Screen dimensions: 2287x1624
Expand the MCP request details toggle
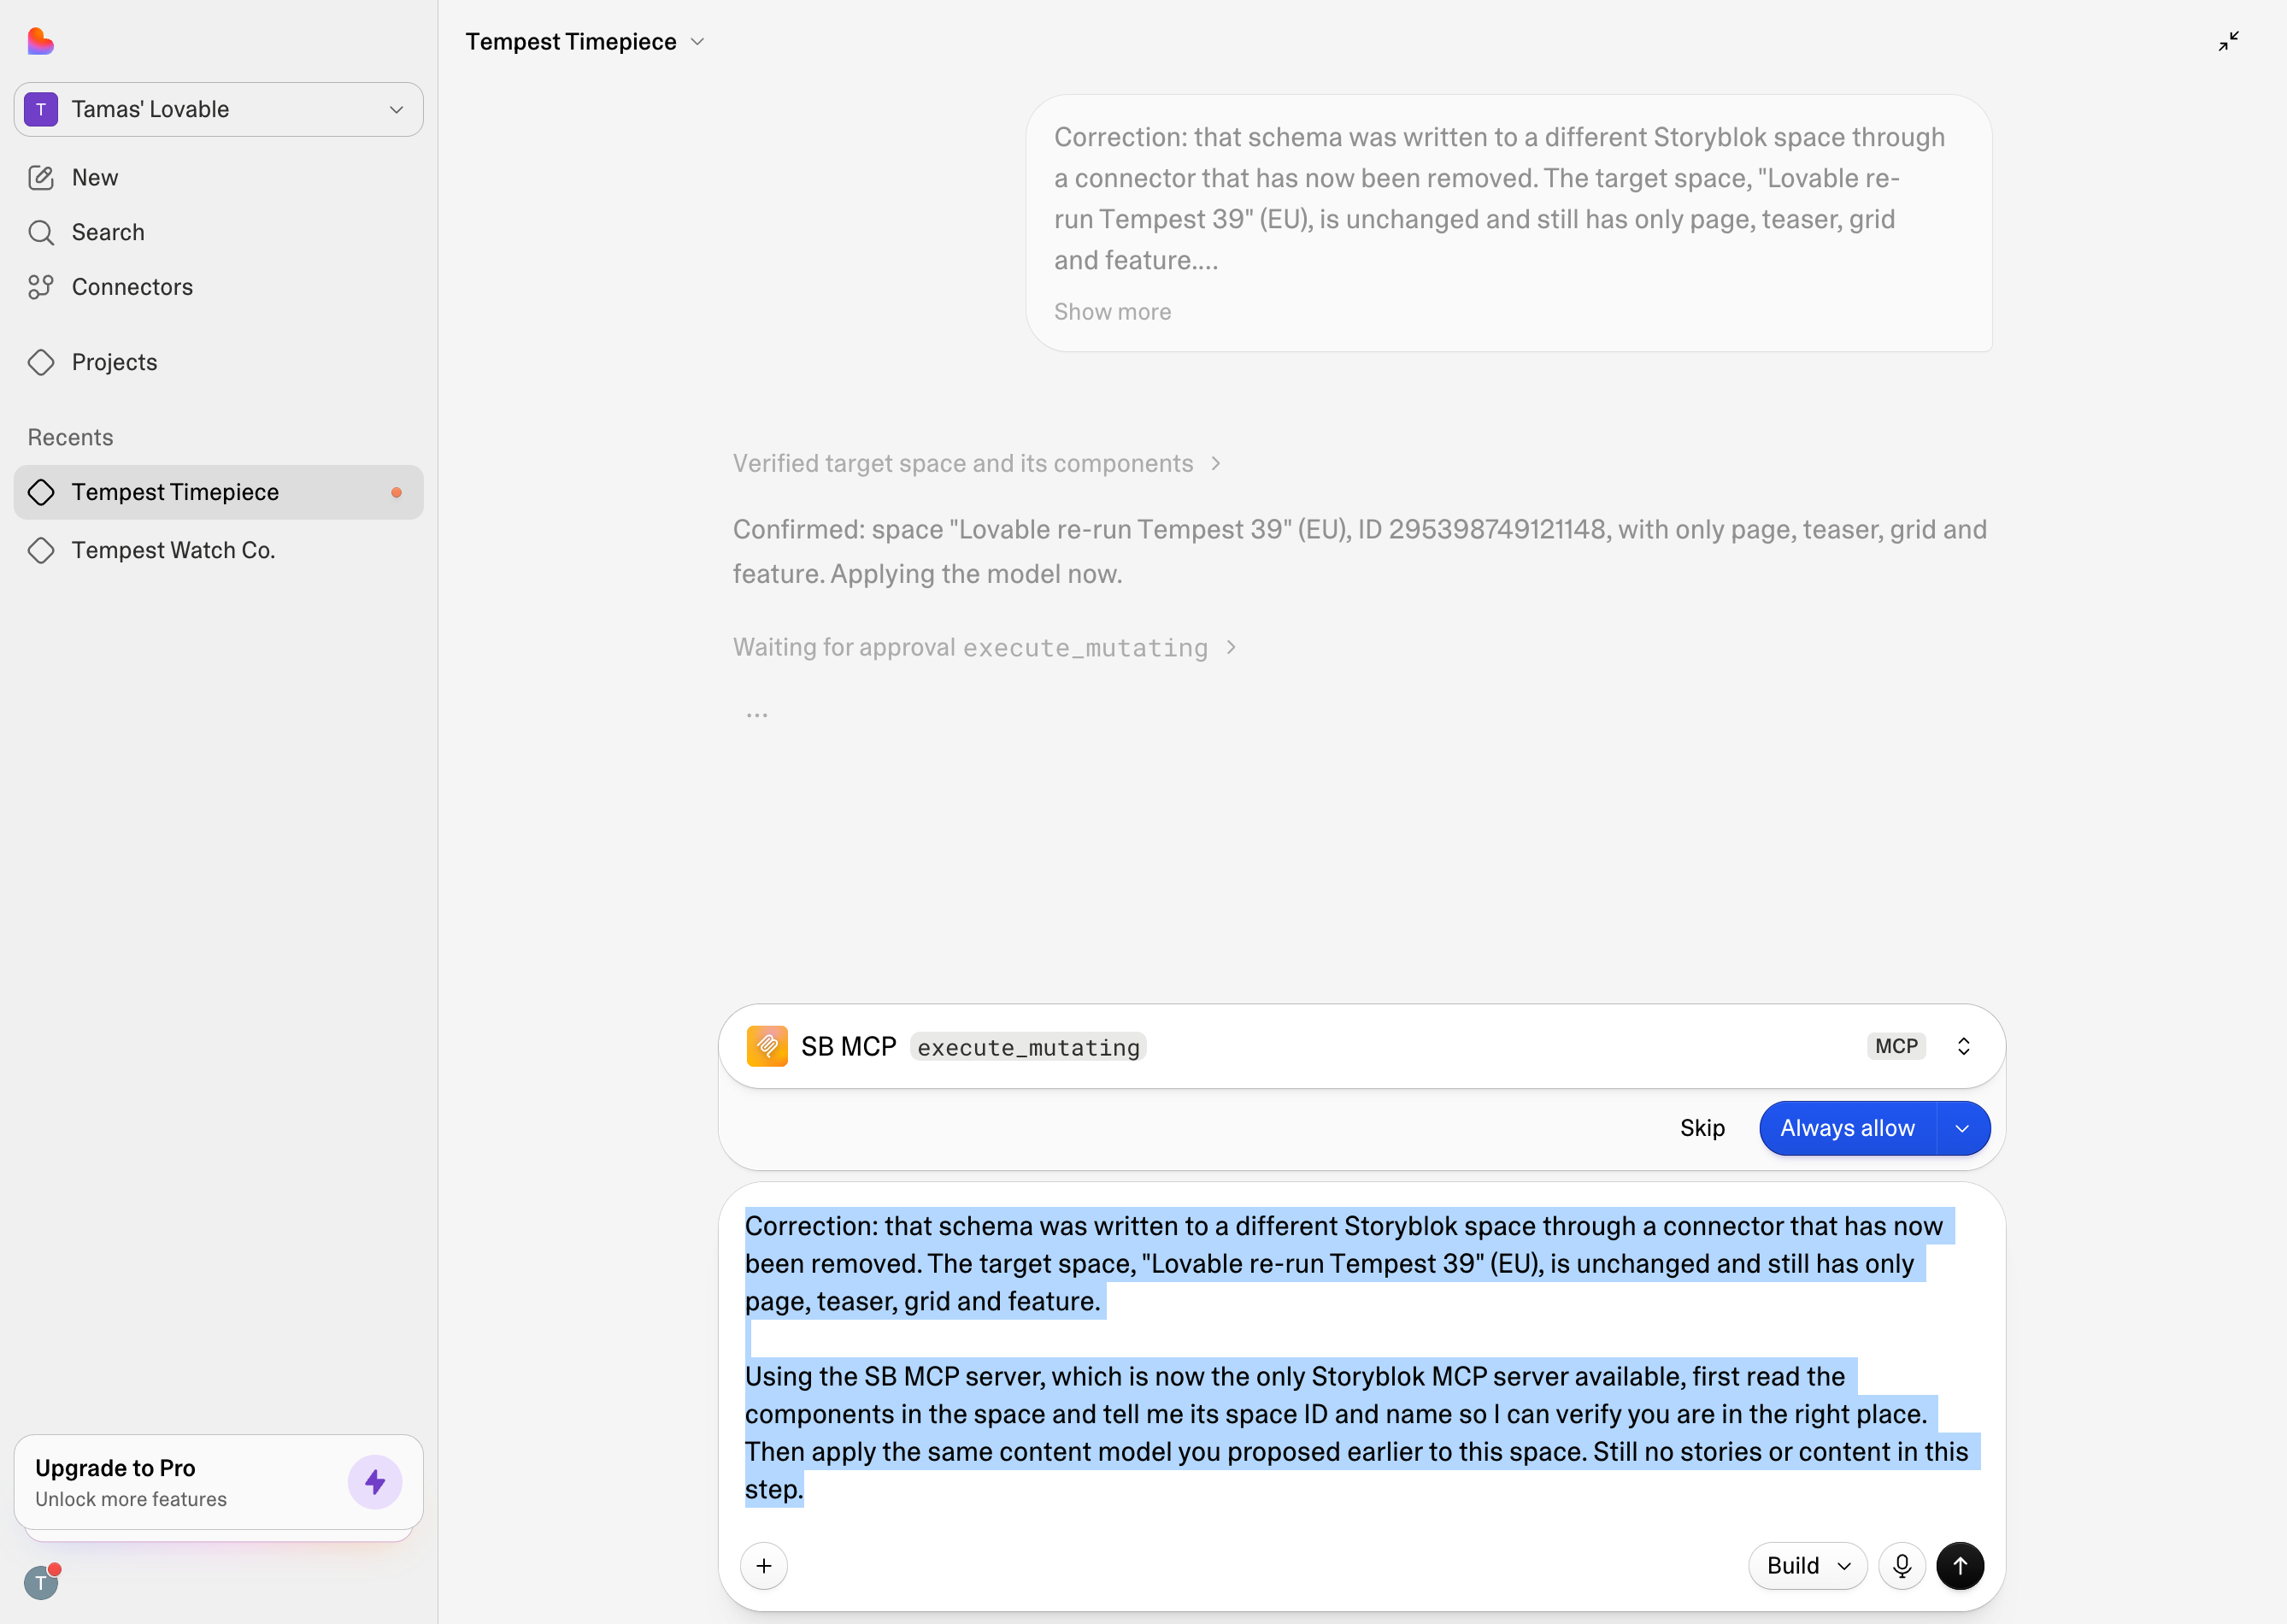1963,1046
